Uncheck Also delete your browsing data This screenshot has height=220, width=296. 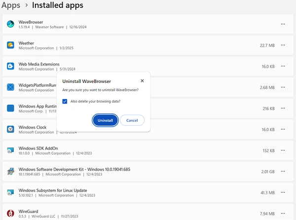tap(65, 101)
